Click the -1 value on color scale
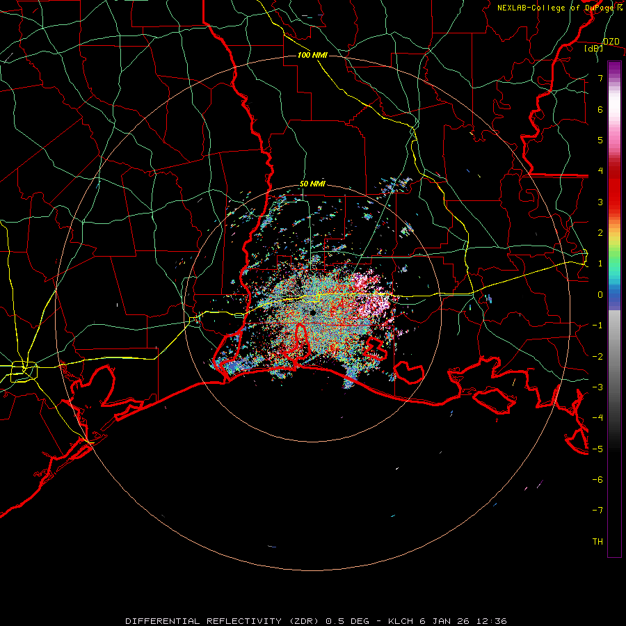The image size is (626, 626). [x=597, y=326]
